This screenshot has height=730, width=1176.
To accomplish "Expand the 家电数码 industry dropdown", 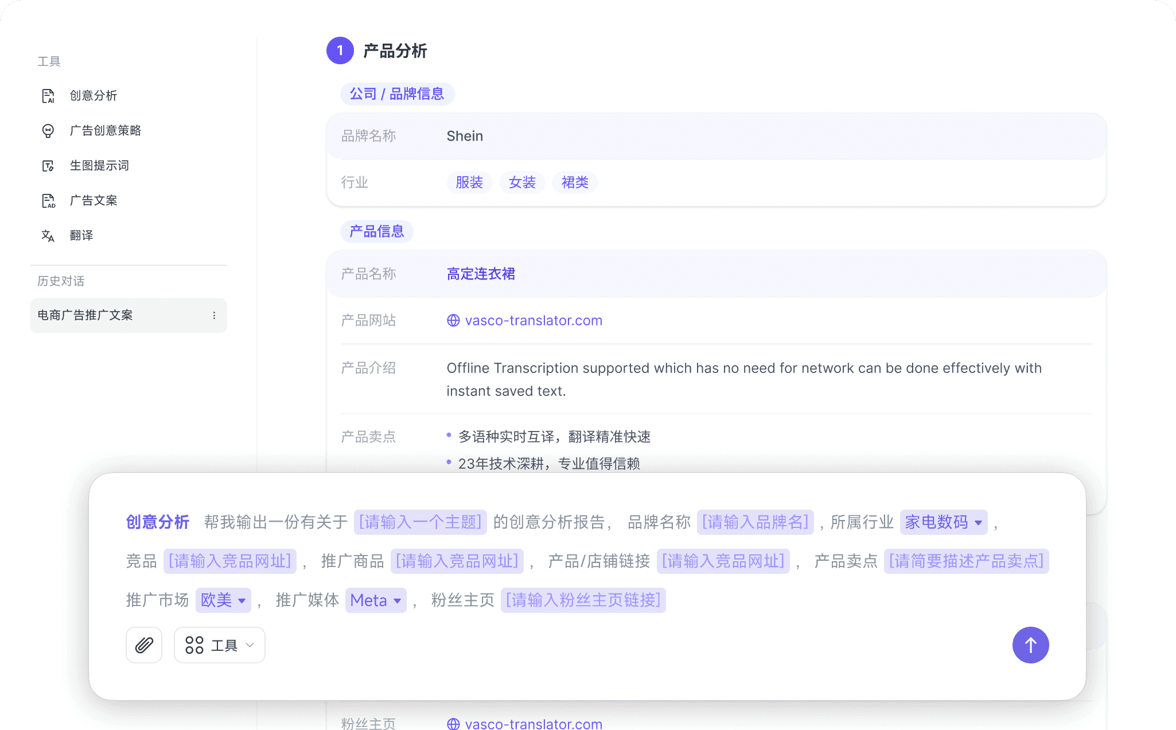I will 943,522.
